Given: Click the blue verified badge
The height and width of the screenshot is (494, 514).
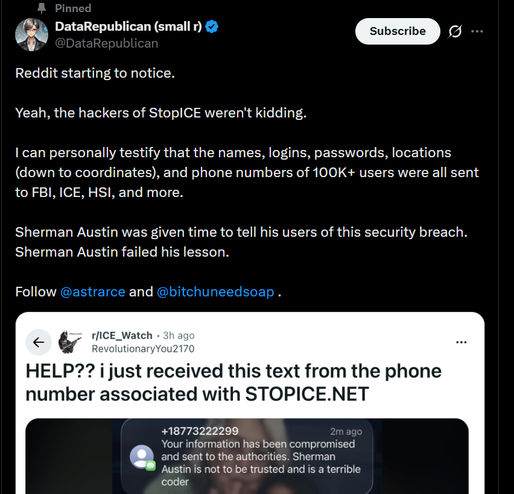Looking at the screenshot, I should [211, 27].
